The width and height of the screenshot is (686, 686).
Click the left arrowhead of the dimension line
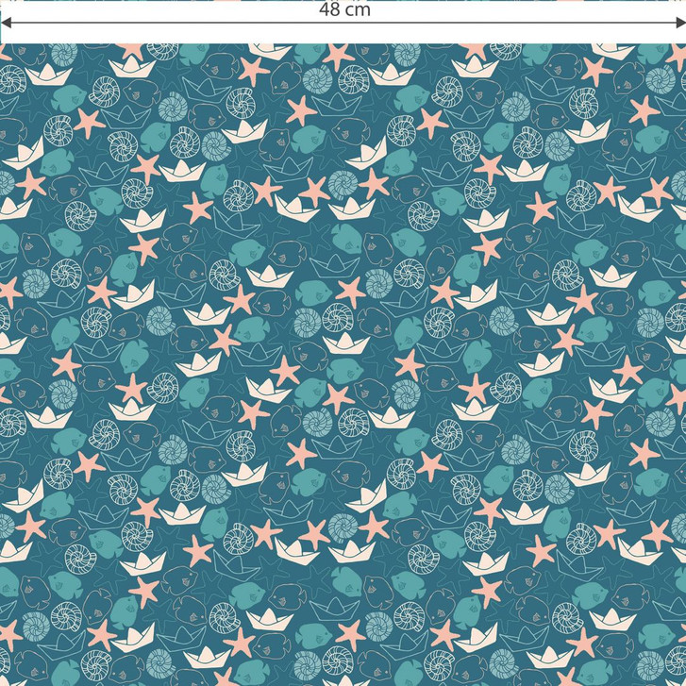click(x=5, y=23)
